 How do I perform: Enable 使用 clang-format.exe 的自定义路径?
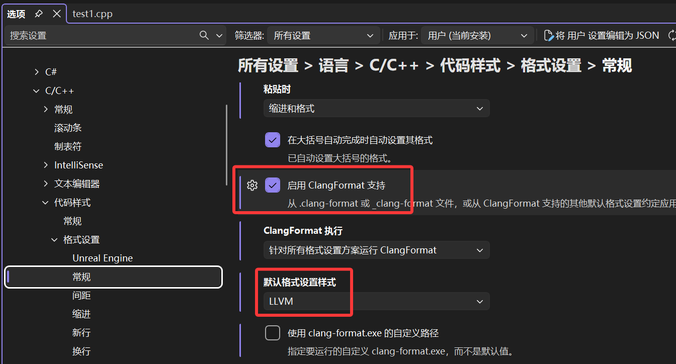(x=273, y=332)
